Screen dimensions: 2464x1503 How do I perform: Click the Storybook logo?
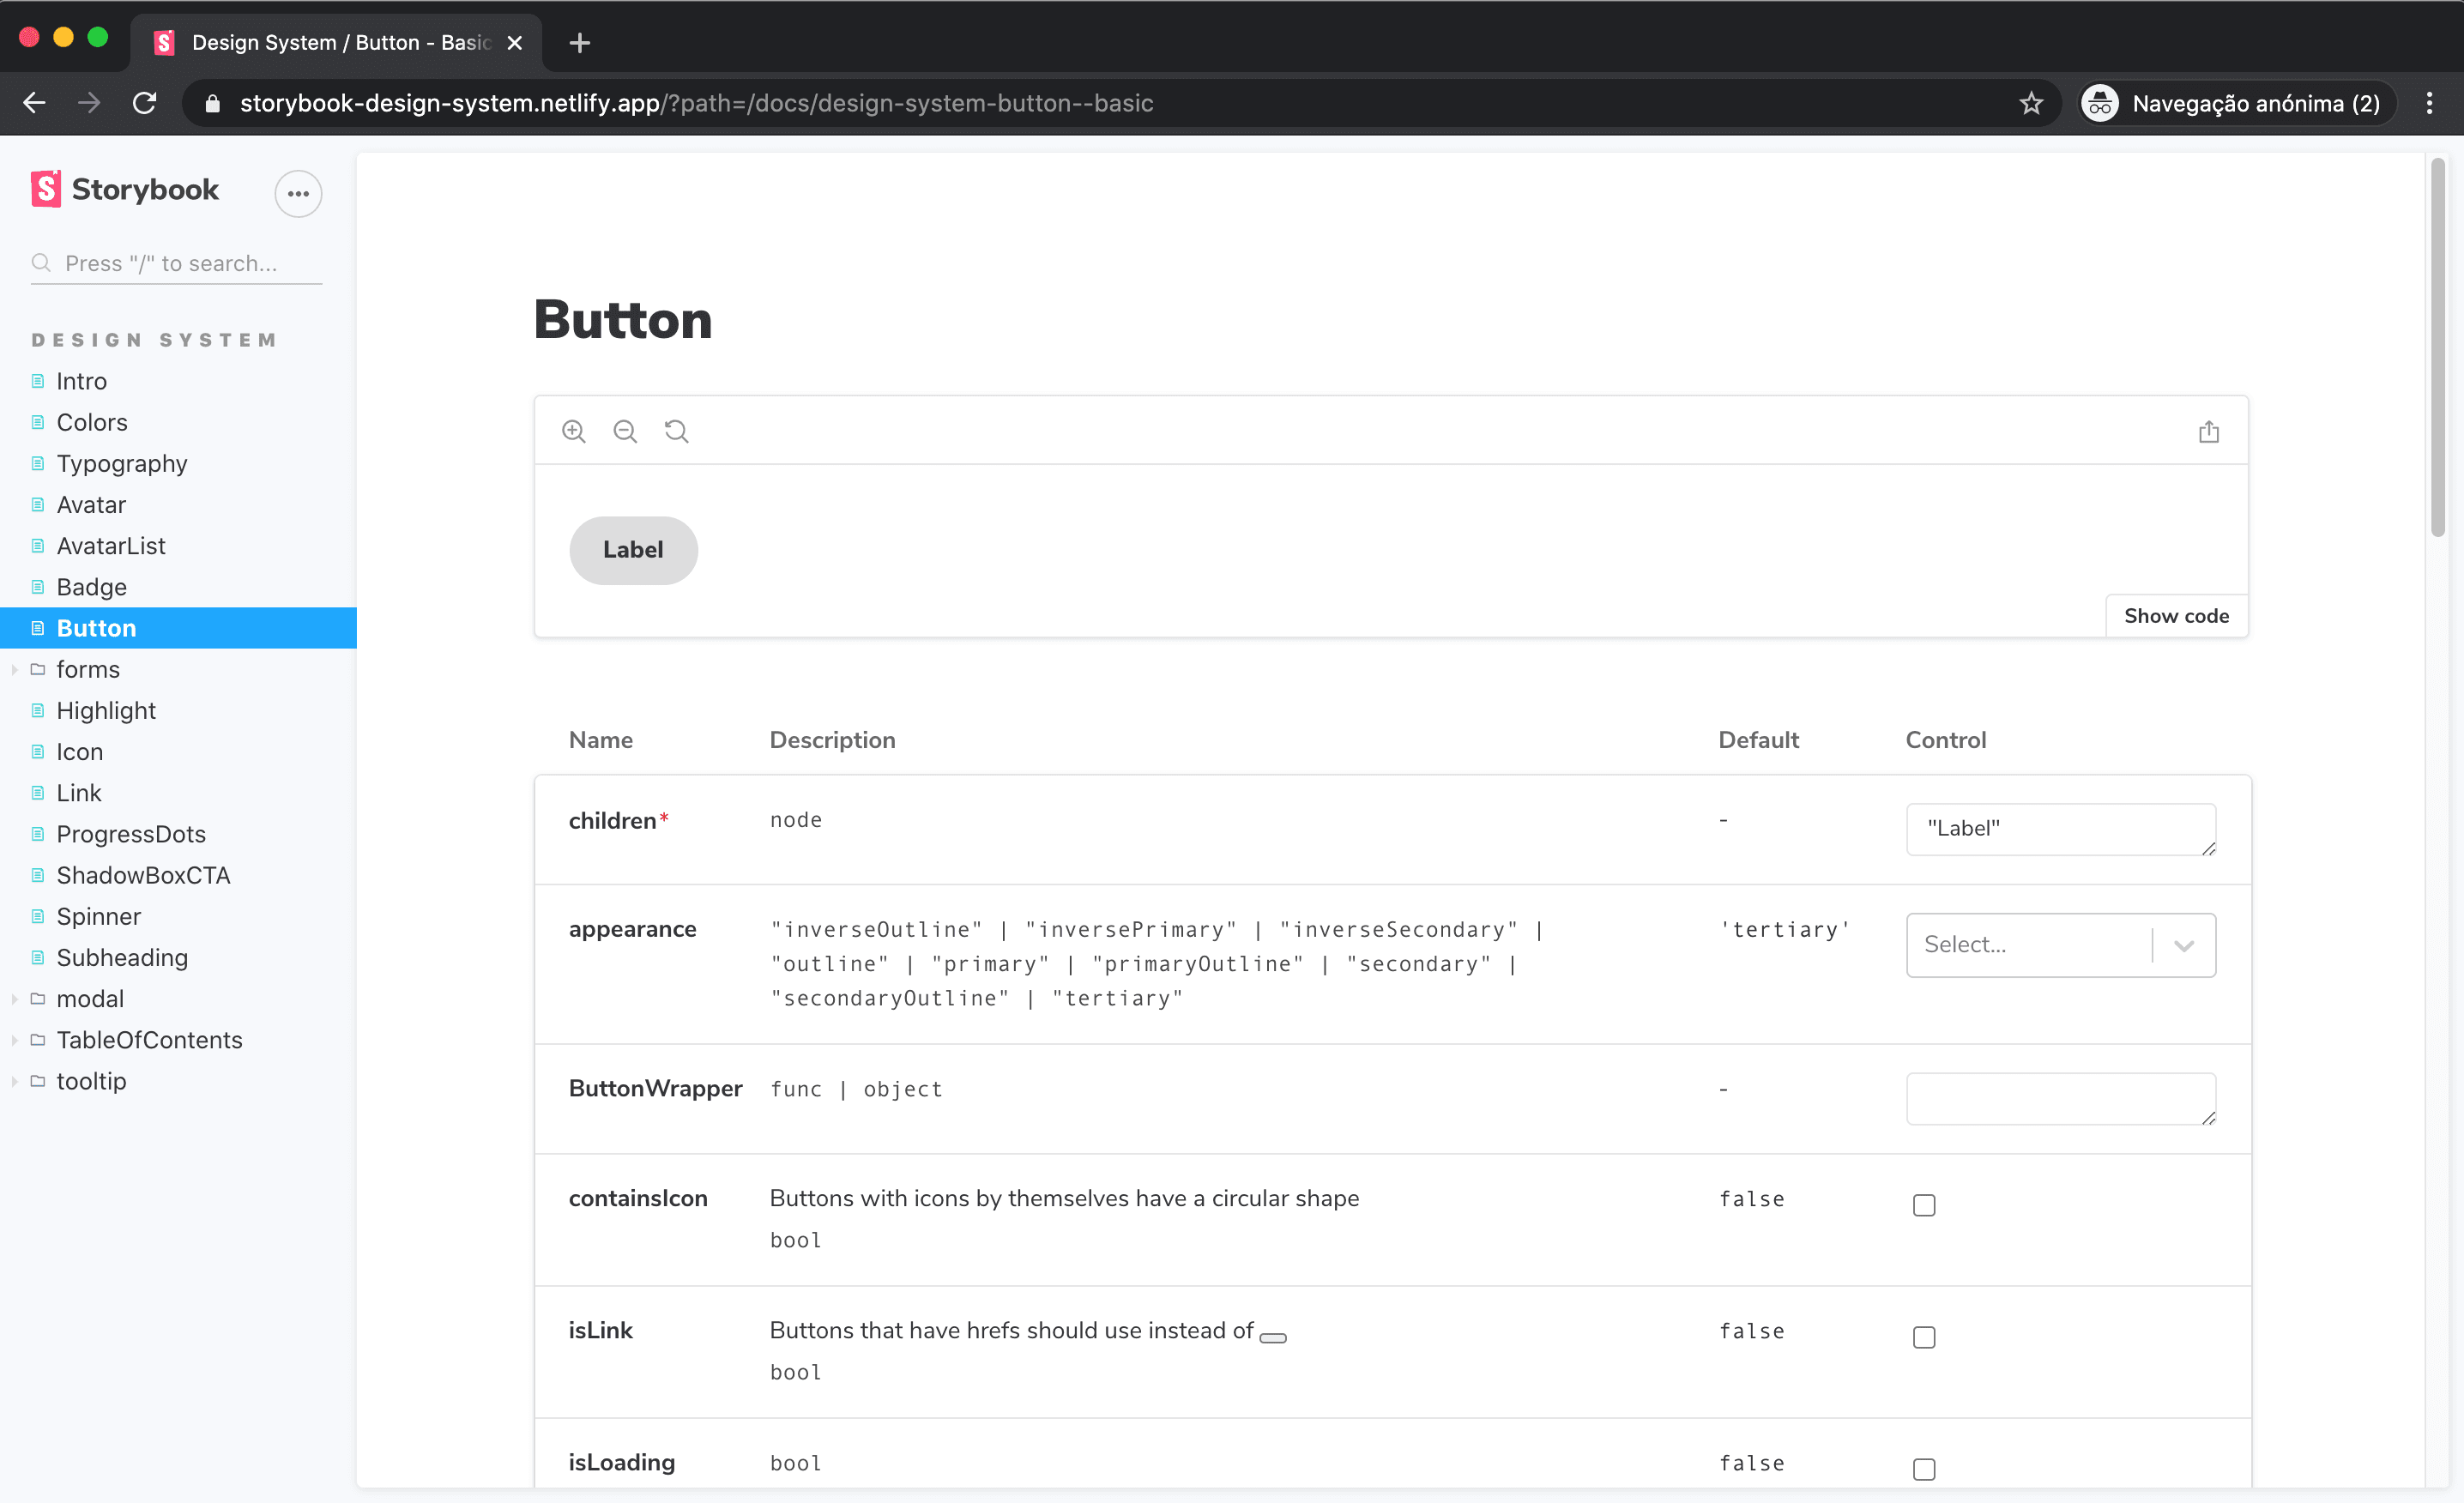125,189
